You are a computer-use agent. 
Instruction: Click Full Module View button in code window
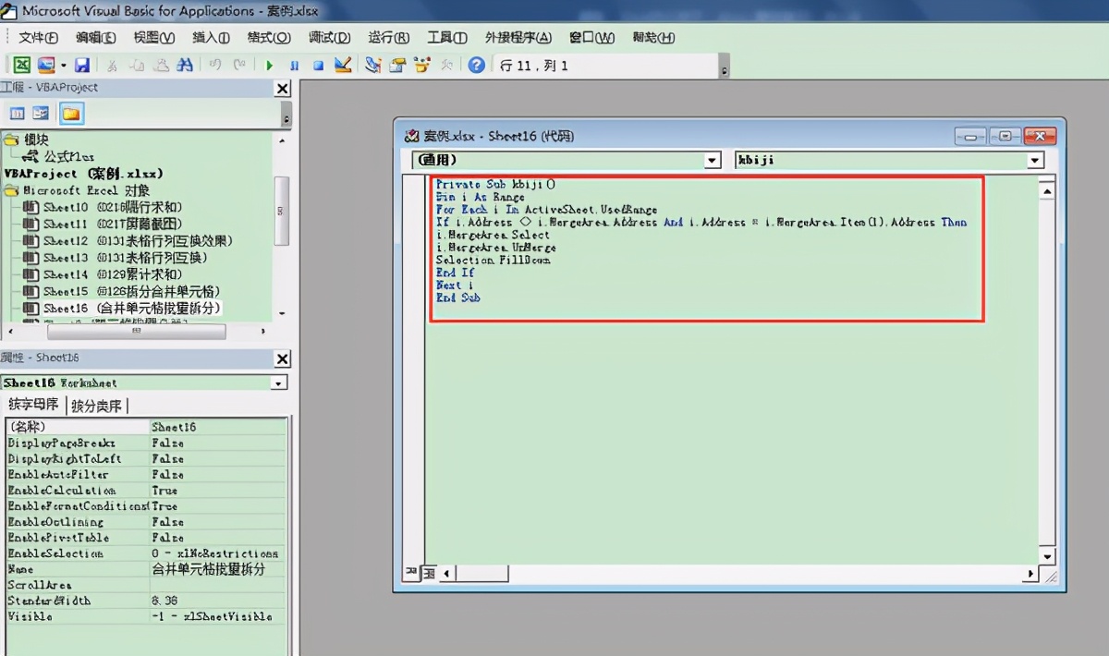click(428, 573)
